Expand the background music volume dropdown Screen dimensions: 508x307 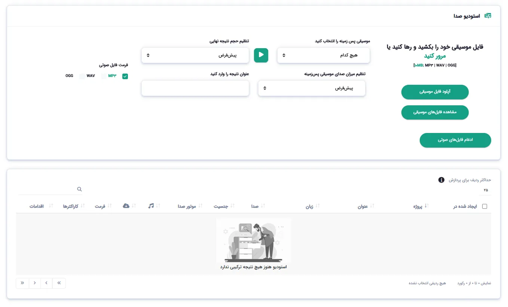pos(312,89)
